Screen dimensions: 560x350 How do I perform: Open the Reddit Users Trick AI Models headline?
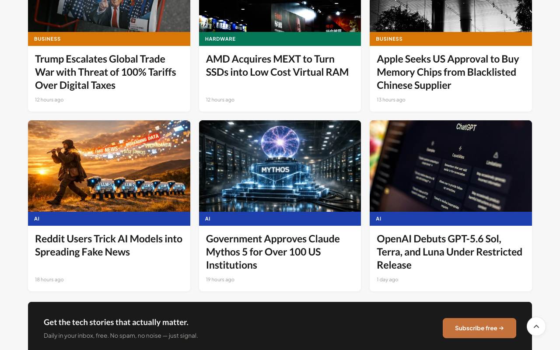click(108, 245)
